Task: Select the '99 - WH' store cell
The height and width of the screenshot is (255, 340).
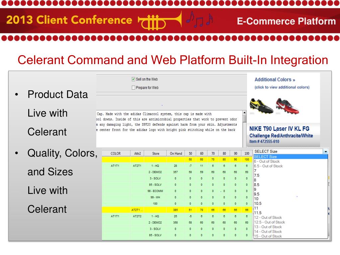Action: click(x=155, y=197)
